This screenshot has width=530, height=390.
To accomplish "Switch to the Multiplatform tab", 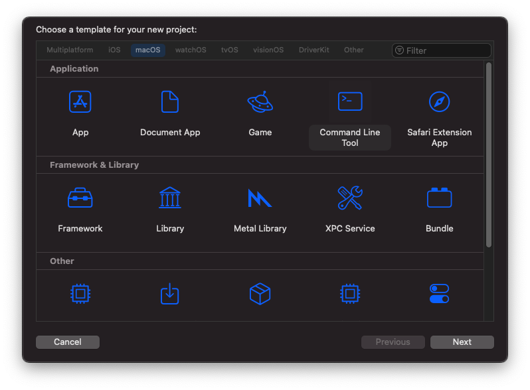I will 70,50.
